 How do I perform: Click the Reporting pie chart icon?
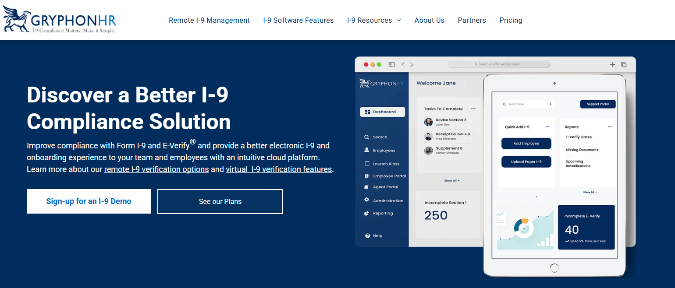[x=367, y=213]
